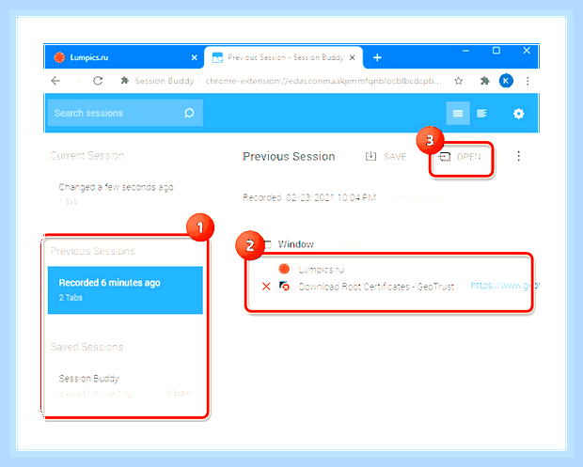583x467 pixels.
Task: Switch to the compact list view
Action: click(458, 114)
